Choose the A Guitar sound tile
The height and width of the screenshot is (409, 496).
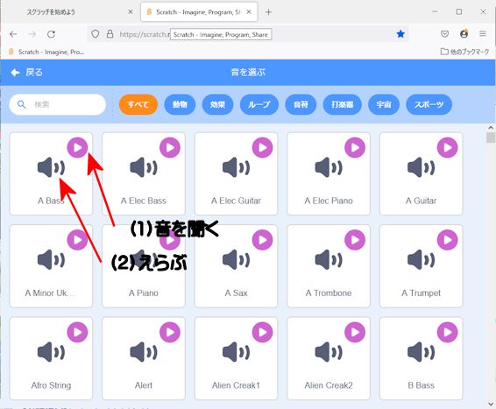(x=421, y=173)
